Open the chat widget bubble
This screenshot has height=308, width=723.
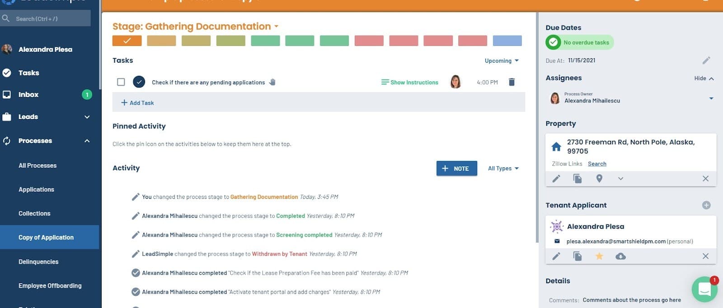click(x=704, y=289)
